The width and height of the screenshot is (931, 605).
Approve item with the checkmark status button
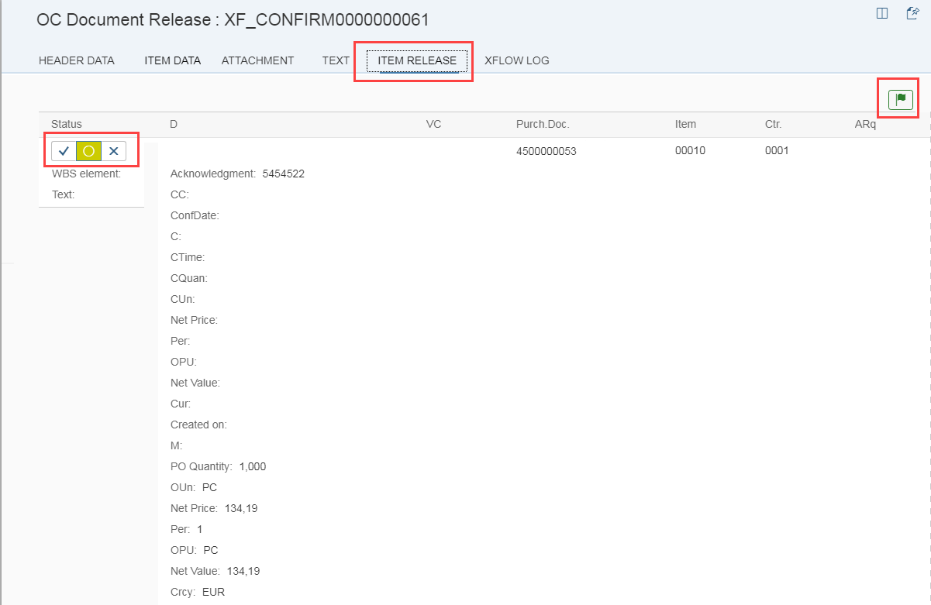click(x=64, y=151)
